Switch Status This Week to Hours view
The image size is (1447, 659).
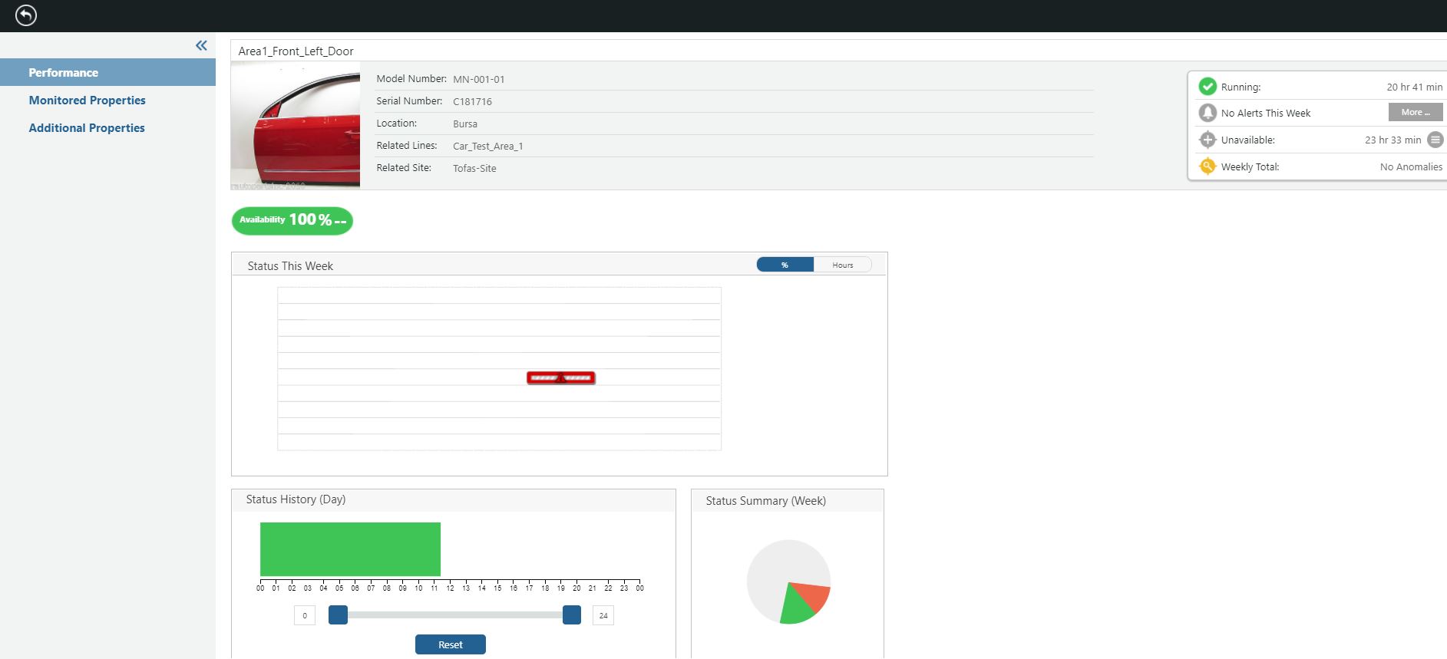pyautogui.click(x=842, y=265)
